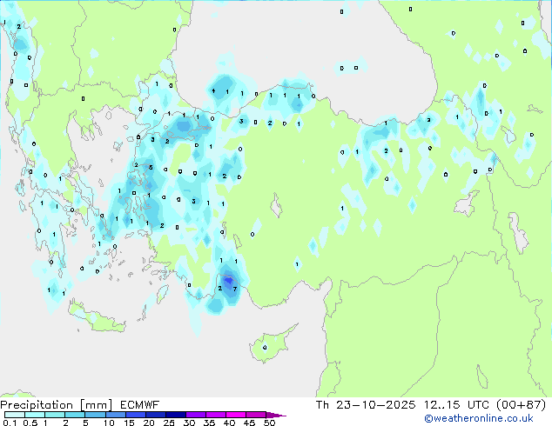Click the '0' value on Cyprus island

tap(265, 348)
